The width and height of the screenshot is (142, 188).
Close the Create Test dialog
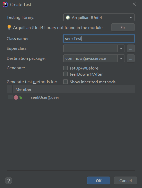click(134, 4)
